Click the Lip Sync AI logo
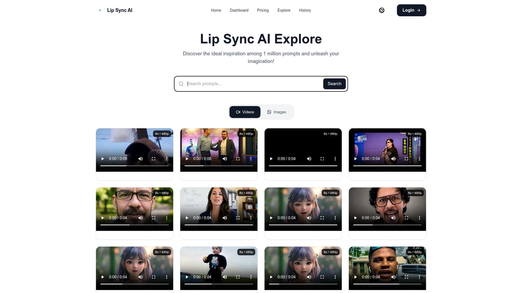522x293 pixels. point(115,10)
